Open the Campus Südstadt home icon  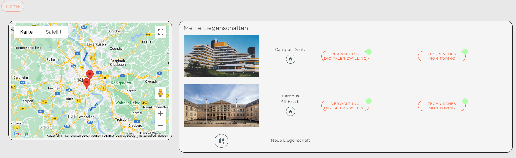tap(291, 111)
